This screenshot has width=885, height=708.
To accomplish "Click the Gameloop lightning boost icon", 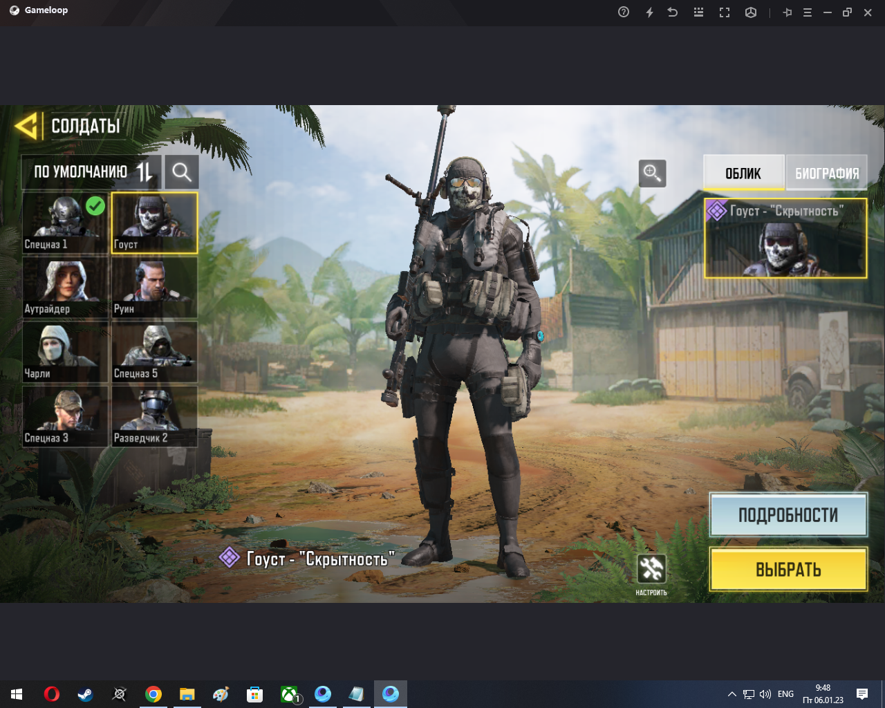I will coord(649,12).
